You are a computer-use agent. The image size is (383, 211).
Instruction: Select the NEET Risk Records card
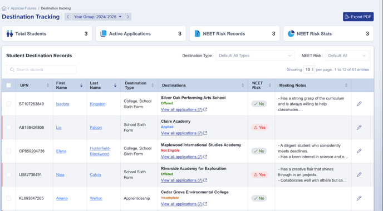234,34
